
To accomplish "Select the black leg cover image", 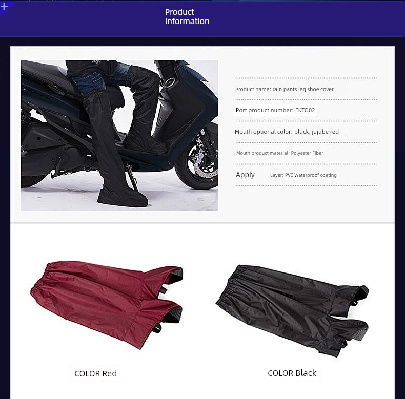I will 292,310.
